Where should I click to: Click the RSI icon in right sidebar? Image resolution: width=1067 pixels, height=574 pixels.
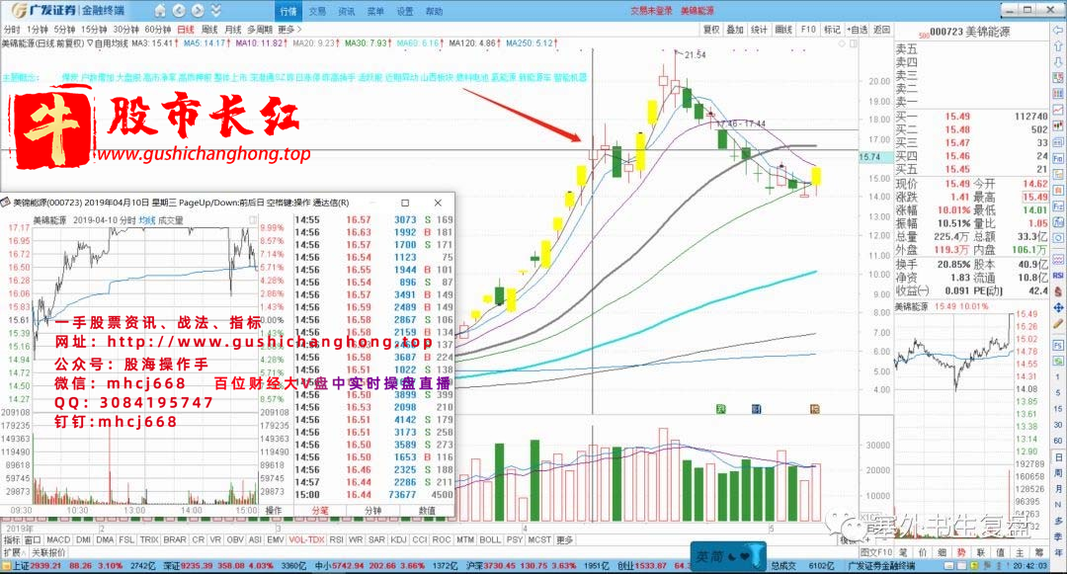[1058, 276]
